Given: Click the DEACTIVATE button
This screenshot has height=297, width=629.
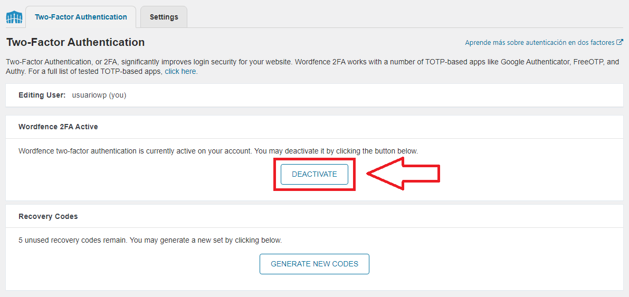Looking at the screenshot, I should click(x=314, y=175).
